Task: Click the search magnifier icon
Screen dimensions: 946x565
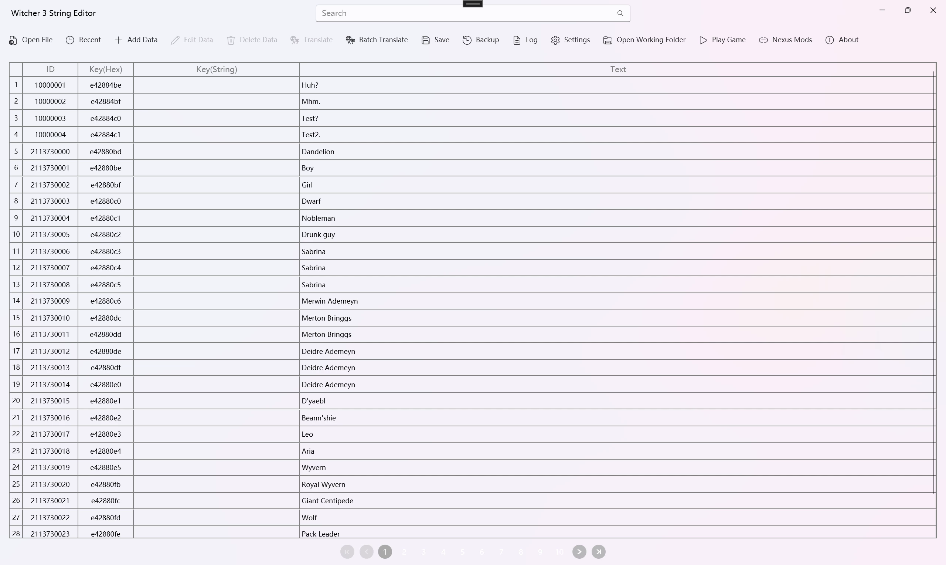Action: [620, 13]
